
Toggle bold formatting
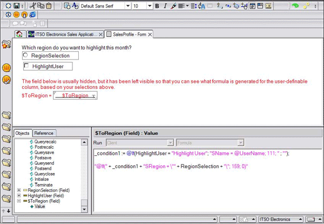click(x=157, y=6)
